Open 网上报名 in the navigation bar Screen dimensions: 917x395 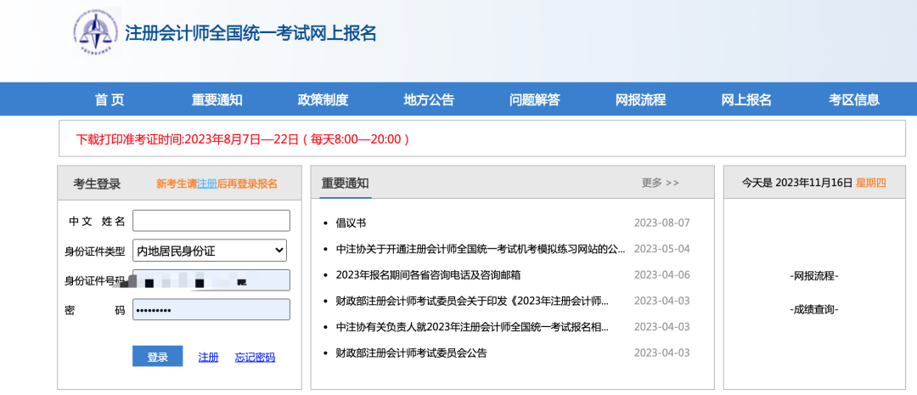746,99
